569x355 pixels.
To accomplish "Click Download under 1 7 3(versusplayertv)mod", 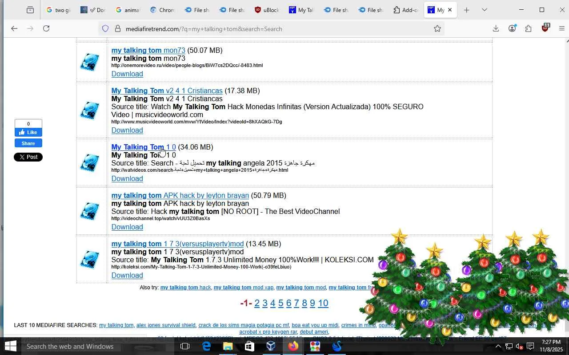I will click(x=127, y=275).
